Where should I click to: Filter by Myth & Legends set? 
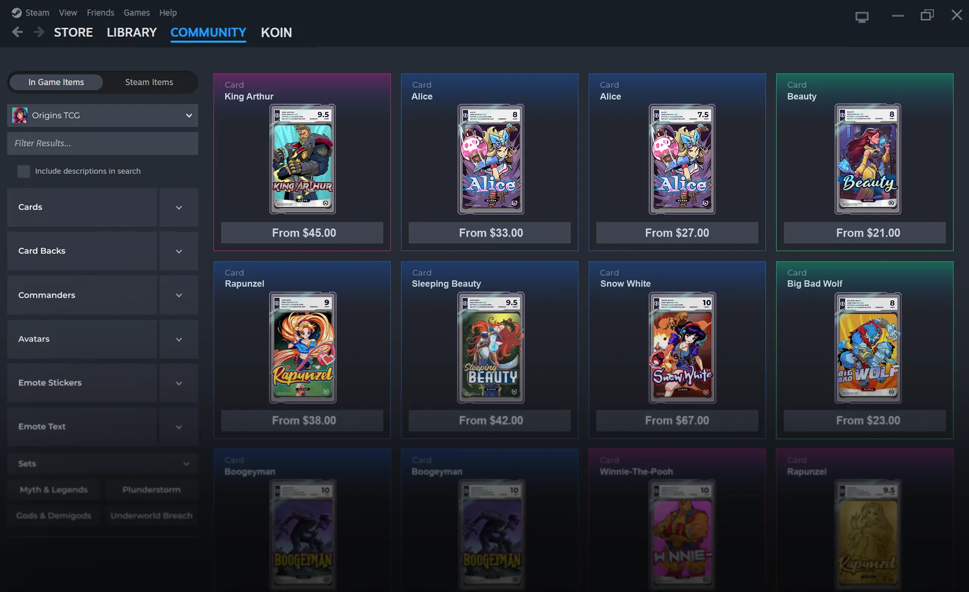[53, 490]
